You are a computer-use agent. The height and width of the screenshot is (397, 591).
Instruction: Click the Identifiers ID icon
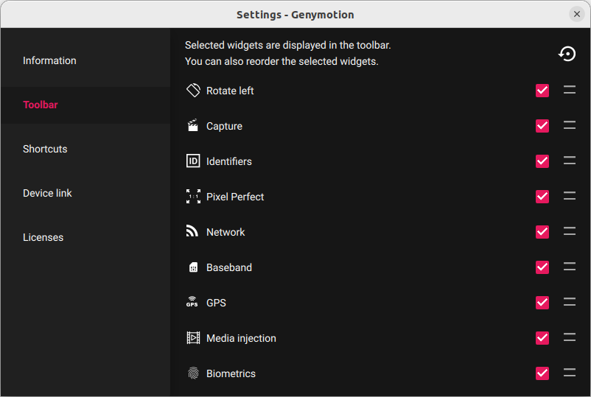coord(193,161)
